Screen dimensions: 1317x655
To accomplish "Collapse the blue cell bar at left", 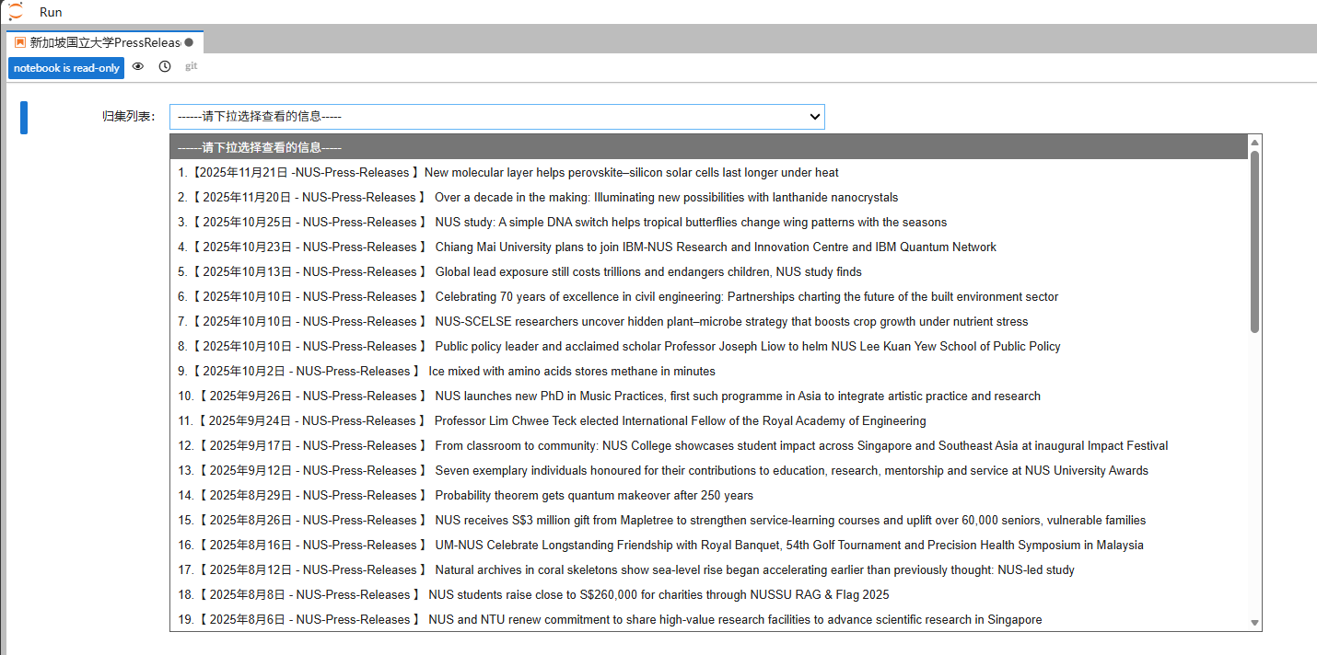I will point(24,118).
